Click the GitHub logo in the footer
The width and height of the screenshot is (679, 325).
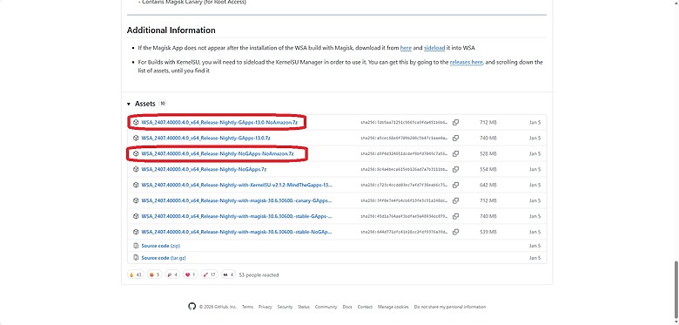coord(192,307)
